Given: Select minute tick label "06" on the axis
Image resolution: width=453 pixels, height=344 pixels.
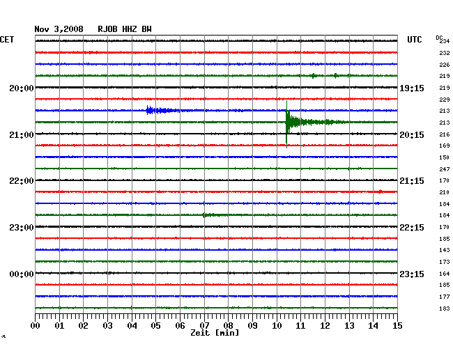Looking at the screenshot, I should 180,325.
